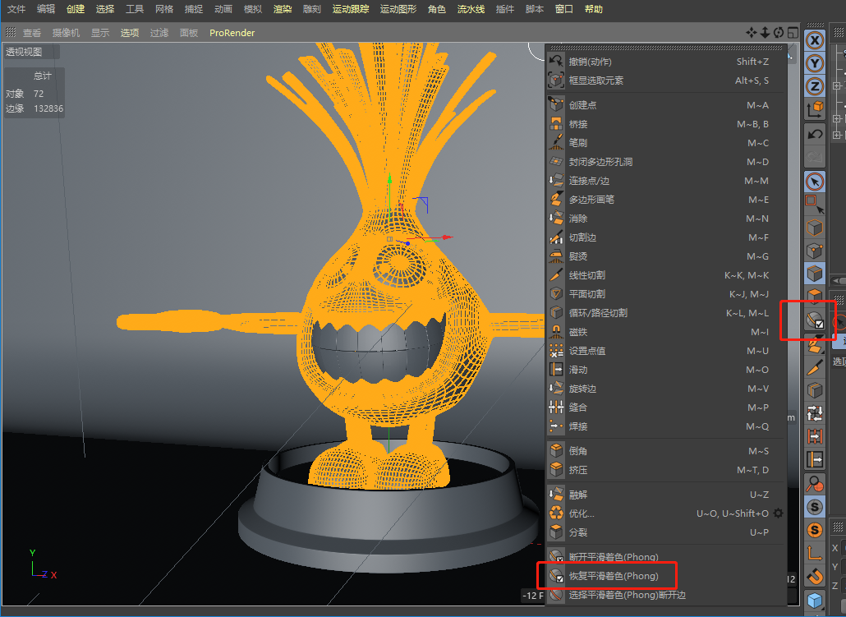Choose 创建点 in context menu
This screenshot has height=617, width=846.
tap(666, 104)
